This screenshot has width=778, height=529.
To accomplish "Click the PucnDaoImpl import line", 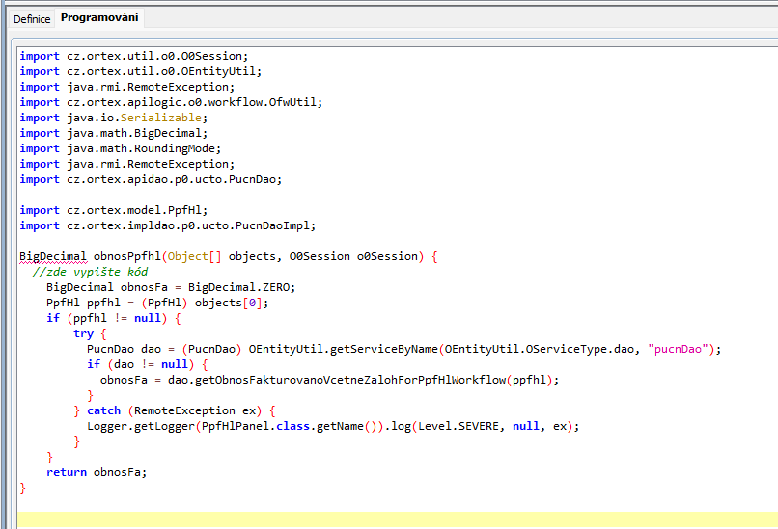I will (167, 225).
